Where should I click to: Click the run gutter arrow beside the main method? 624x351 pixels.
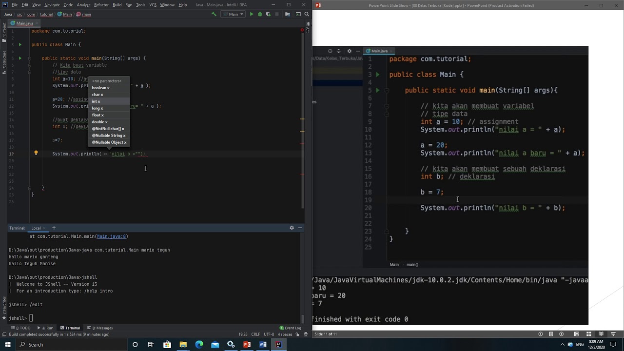click(20, 58)
